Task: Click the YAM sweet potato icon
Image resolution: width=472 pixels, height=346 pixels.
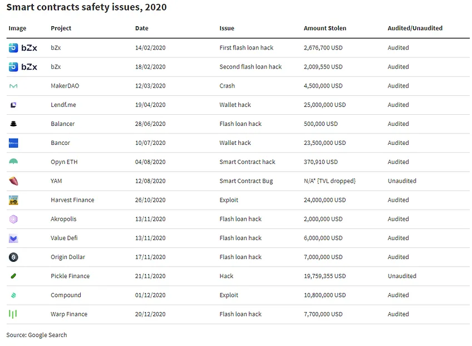Action: 13,181
